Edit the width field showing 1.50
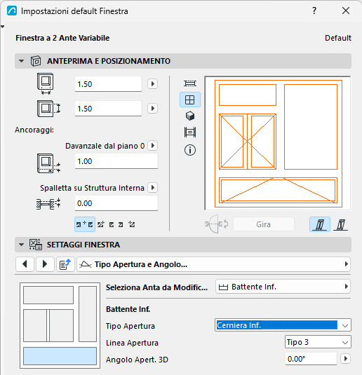362x375 pixels. click(x=108, y=84)
